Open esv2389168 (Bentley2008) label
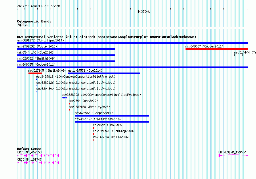Image resolution: width=256 pixels, height=179 pixels. pos(89,107)
